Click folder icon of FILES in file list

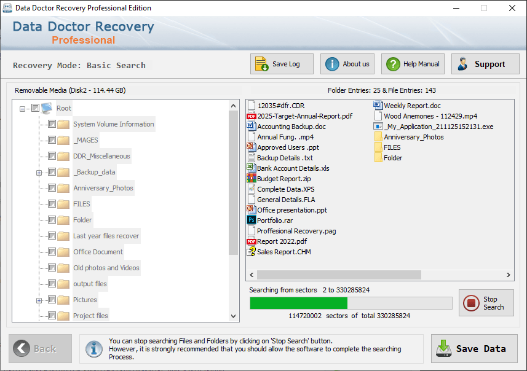pos(378,147)
